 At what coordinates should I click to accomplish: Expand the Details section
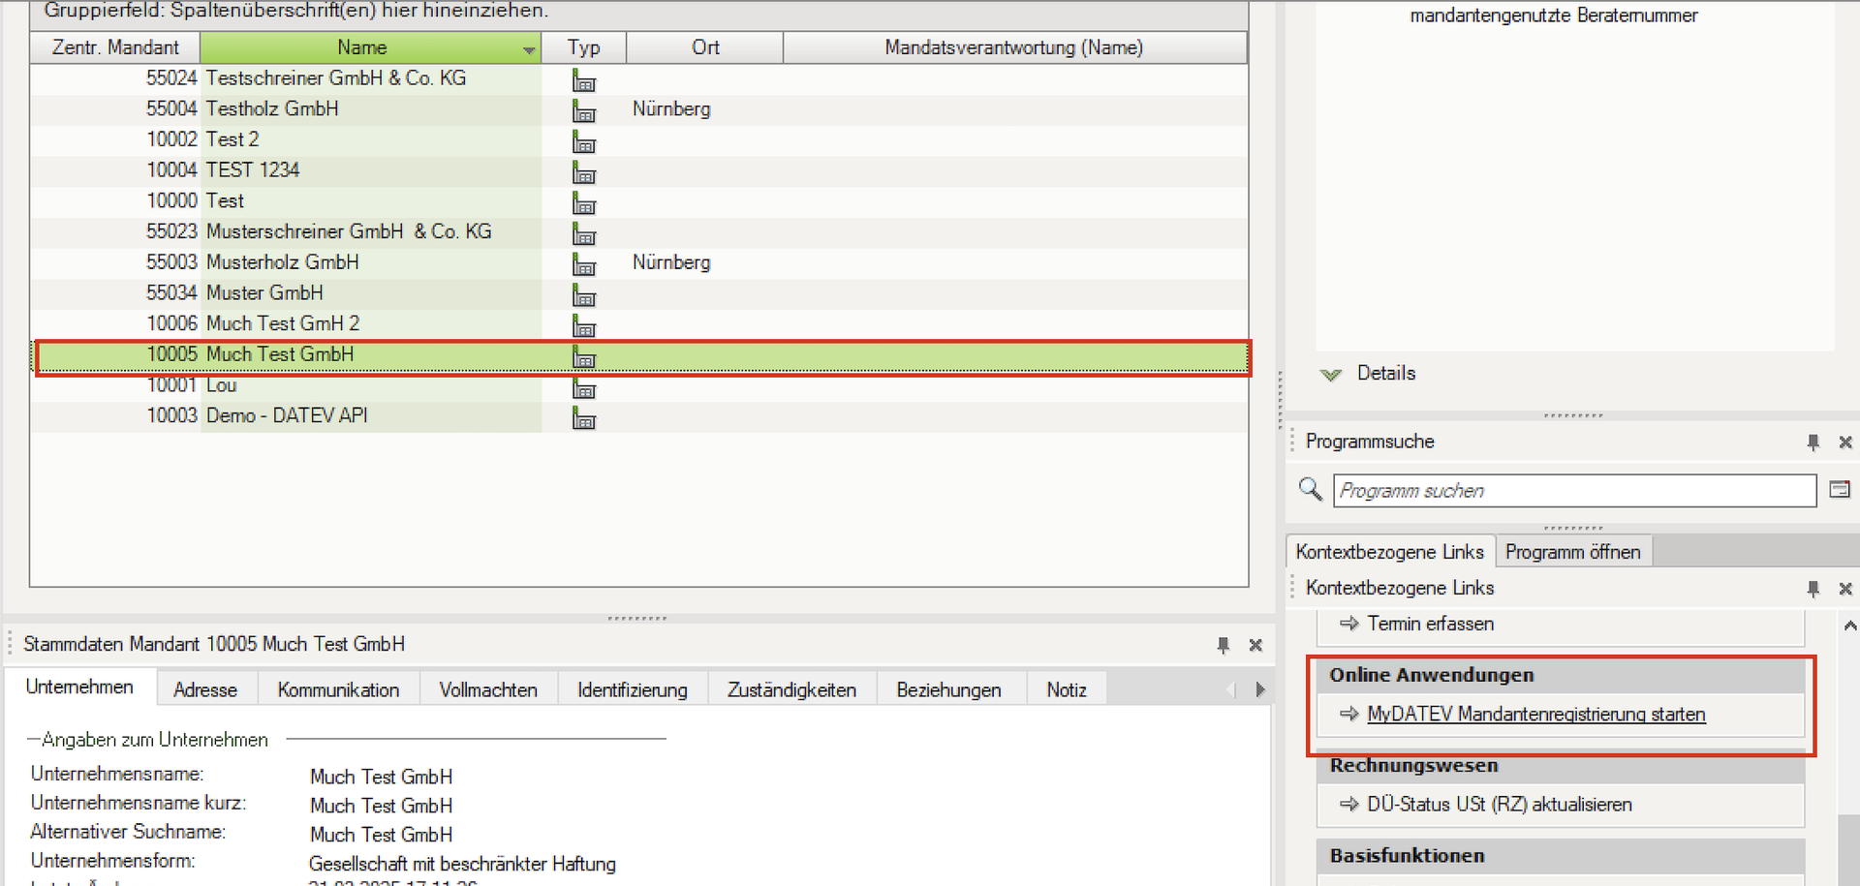click(x=1331, y=375)
